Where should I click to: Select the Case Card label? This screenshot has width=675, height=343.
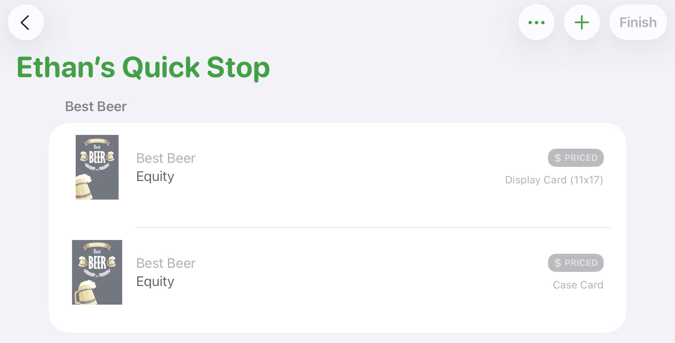click(x=578, y=285)
